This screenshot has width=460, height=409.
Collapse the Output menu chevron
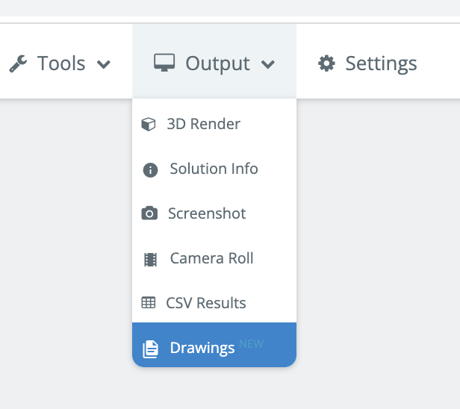pyautogui.click(x=268, y=65)
